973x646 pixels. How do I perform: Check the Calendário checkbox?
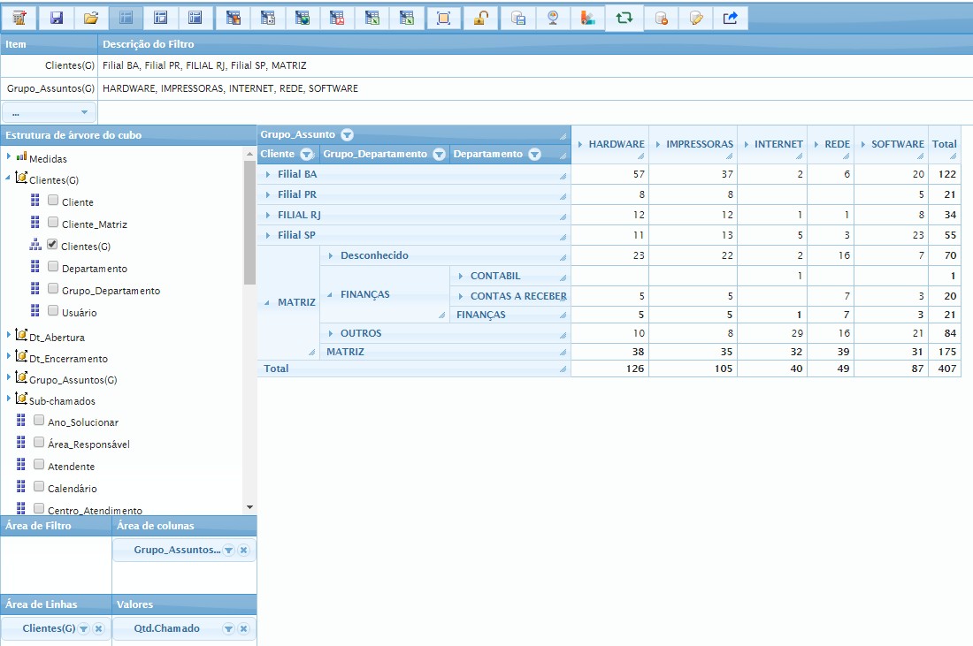coord(39,486)
